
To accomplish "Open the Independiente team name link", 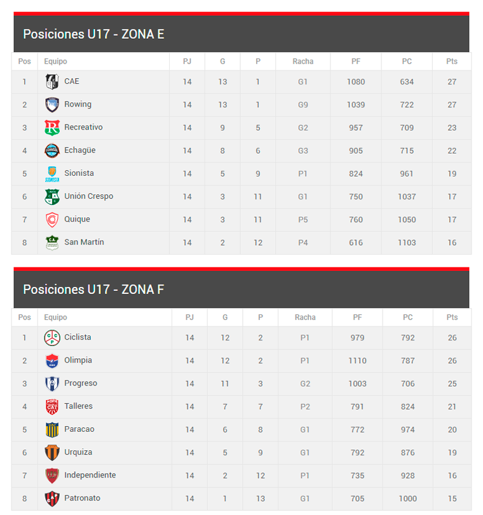I will tap(90, 475).
